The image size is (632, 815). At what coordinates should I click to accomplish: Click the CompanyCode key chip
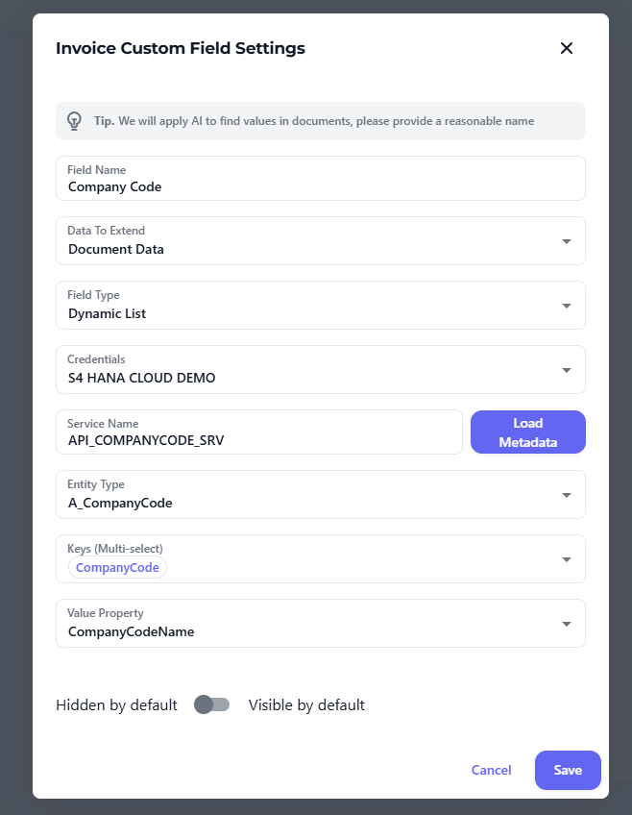point(117,568)
